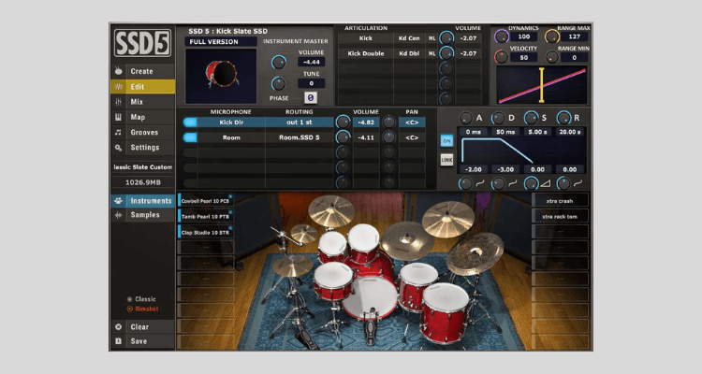
Task: Click the Save button
Action: (143, 341)
